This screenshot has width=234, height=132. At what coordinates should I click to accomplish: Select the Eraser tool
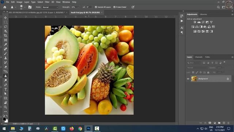5,67
